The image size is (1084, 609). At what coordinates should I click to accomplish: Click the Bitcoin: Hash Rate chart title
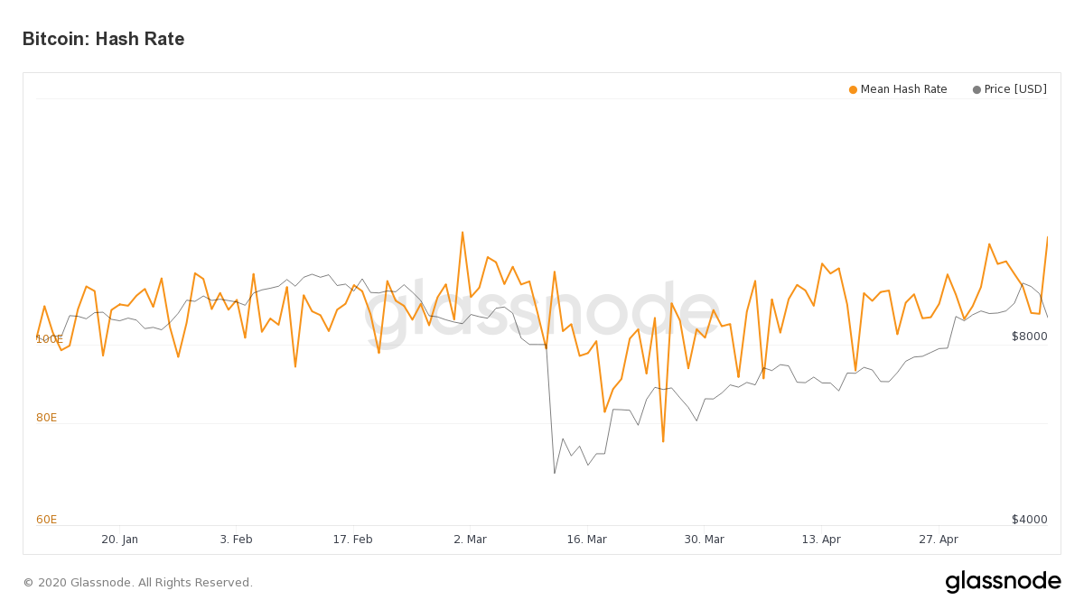click(103, 39)
